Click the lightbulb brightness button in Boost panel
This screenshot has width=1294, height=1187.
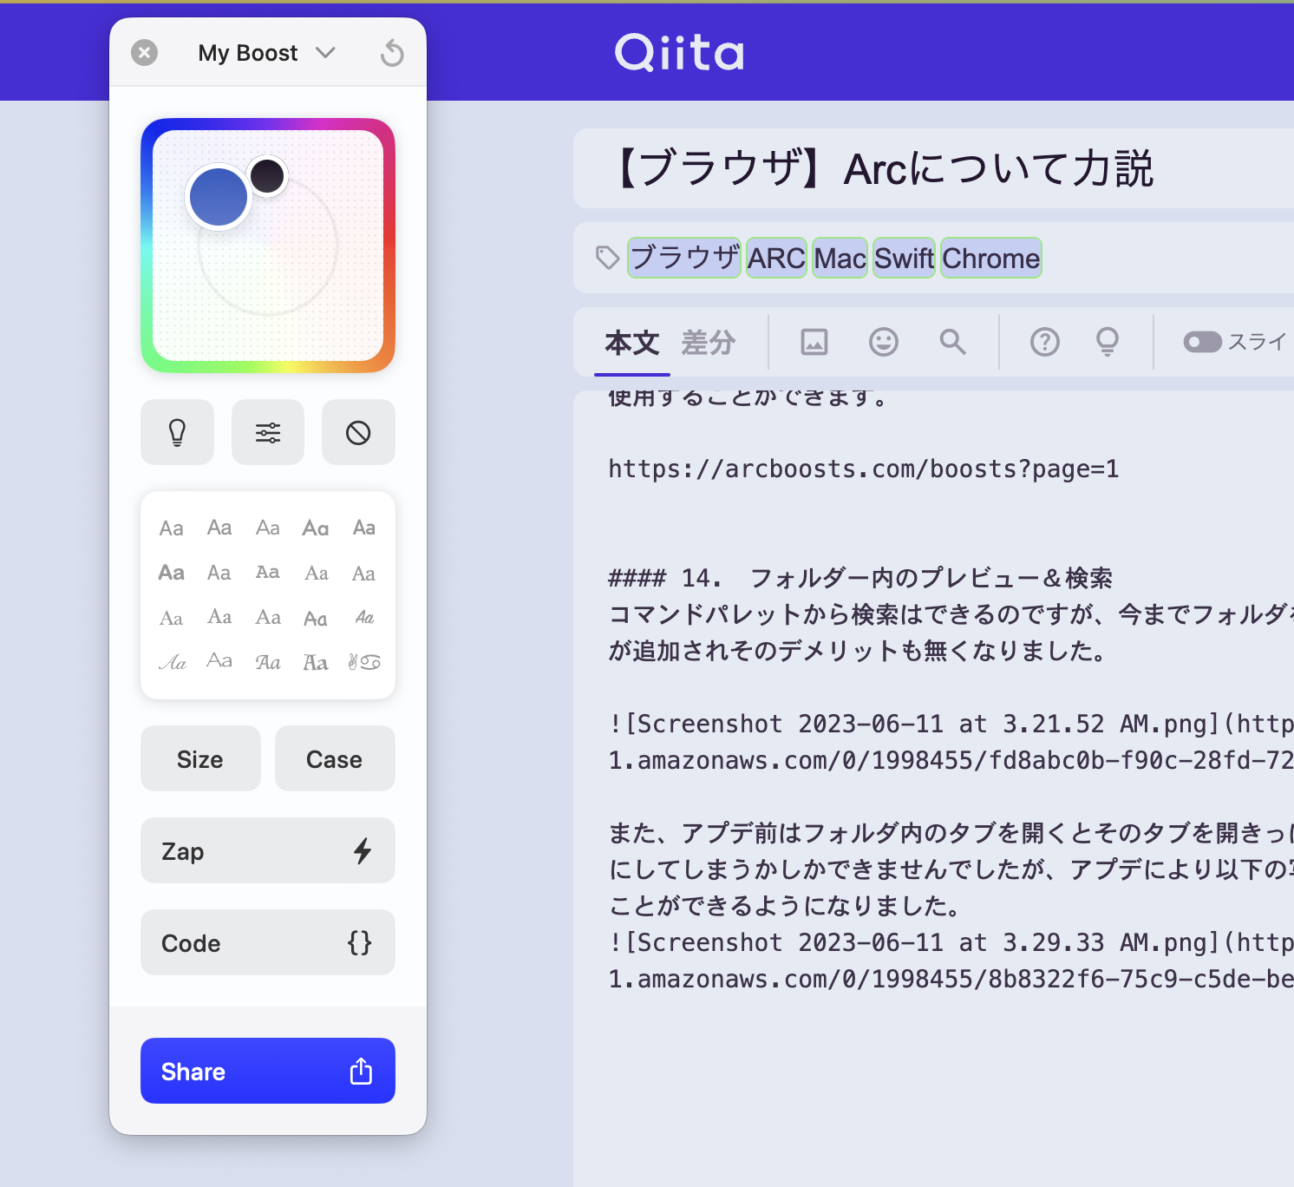click(x=177, y=432)
